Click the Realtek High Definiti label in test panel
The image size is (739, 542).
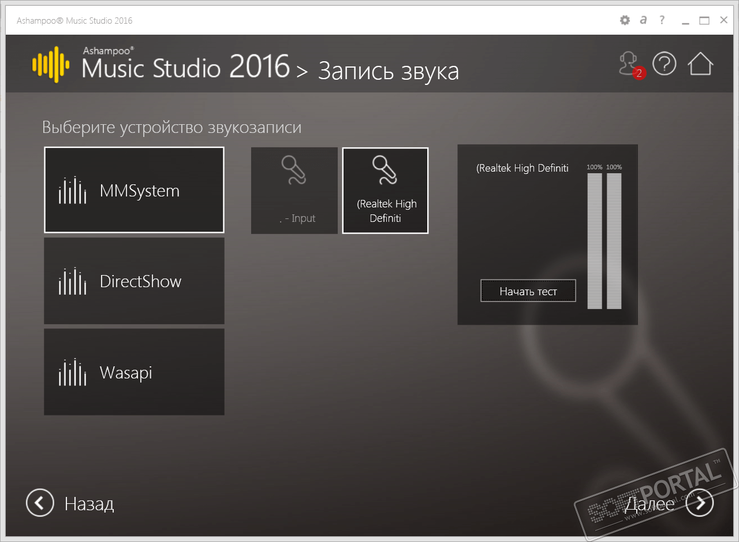522,168
